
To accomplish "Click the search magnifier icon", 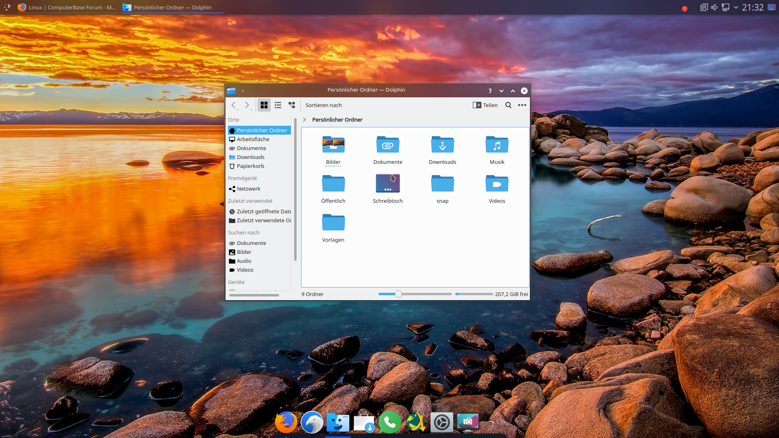I will click(508, 105).
